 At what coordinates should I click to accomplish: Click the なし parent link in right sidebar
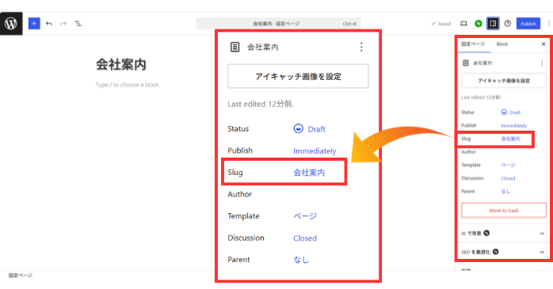click(x=505, y=192)
